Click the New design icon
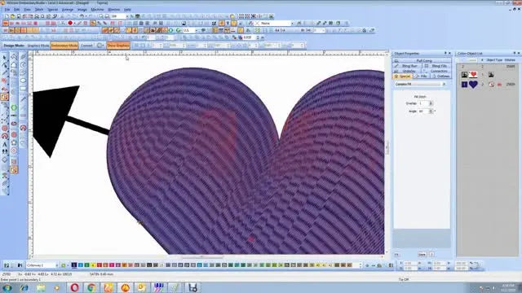Viewport: 522px width, 293px height. coord(7,16)
